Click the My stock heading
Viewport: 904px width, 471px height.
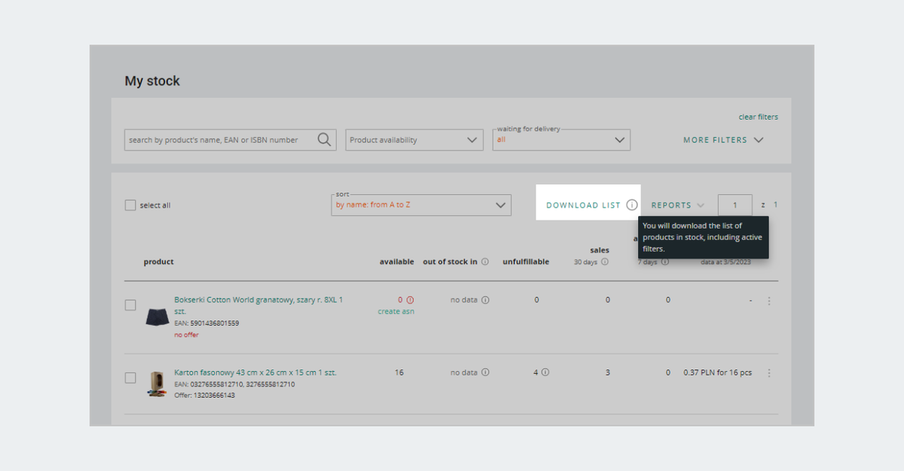[x=152, y=81]
